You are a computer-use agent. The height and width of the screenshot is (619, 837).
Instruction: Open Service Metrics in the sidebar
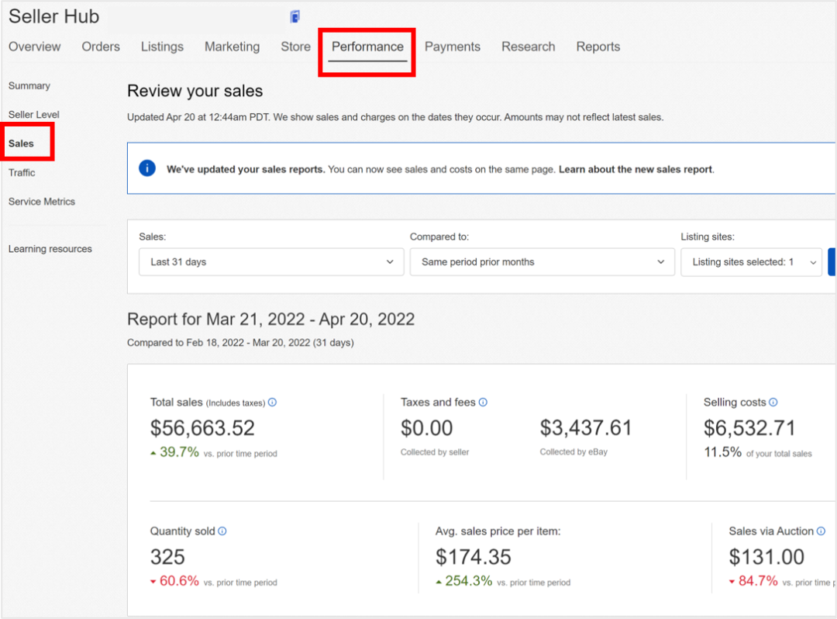[42, 202]
